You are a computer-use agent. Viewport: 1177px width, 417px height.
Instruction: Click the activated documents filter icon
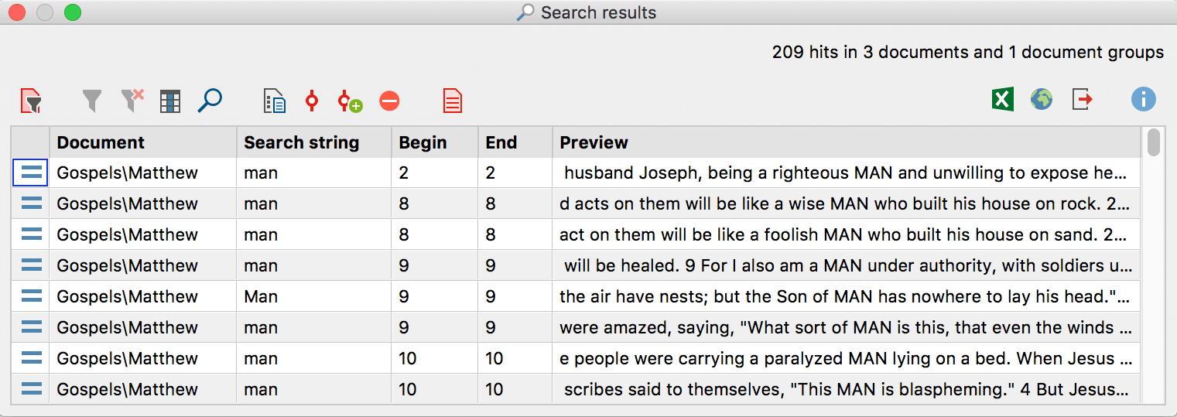coord(31,101)
